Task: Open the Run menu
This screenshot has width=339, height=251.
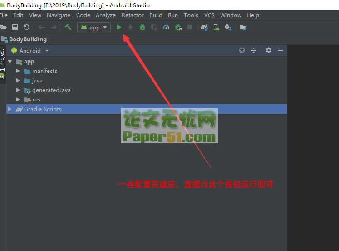Action: click(x=173, y=15)
